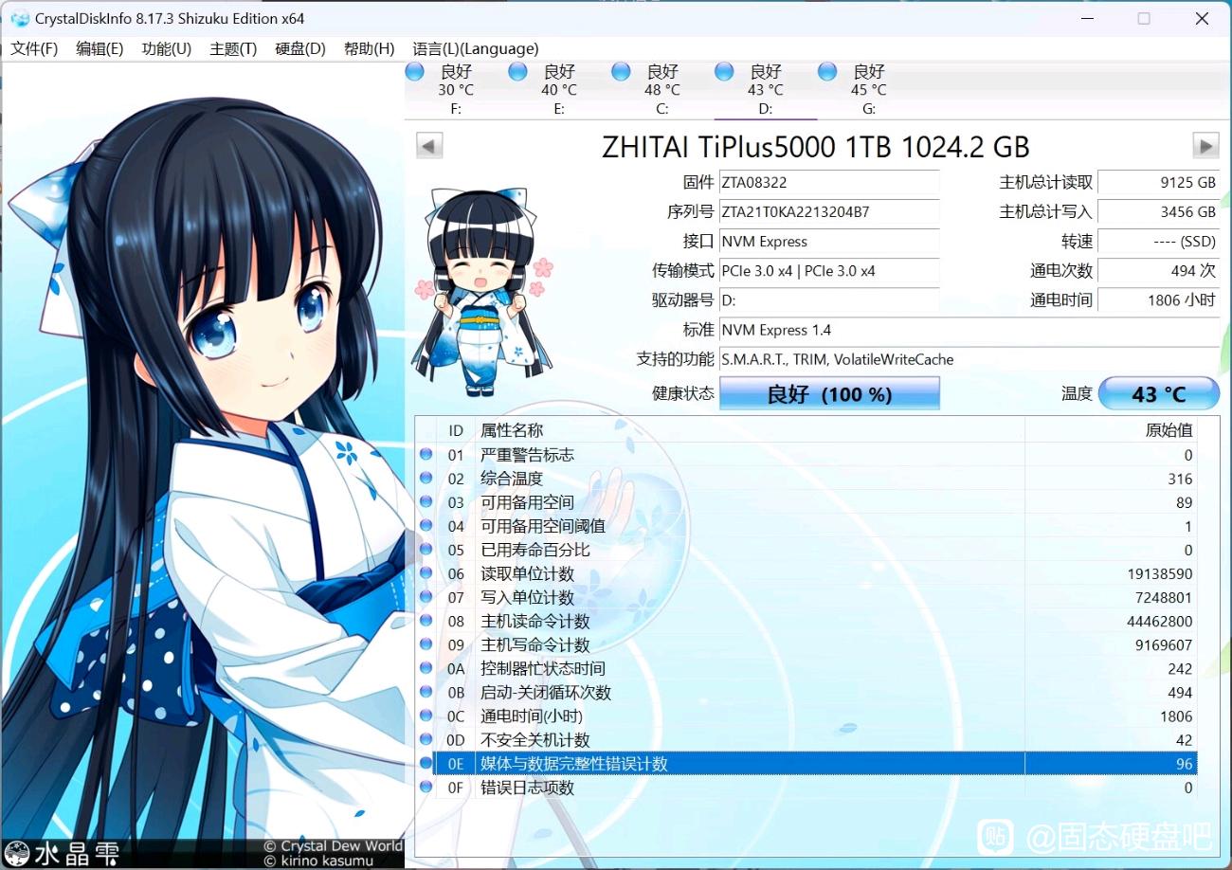
Task: Open the 编辑(E) menu
Action: (x=100, y=48)
